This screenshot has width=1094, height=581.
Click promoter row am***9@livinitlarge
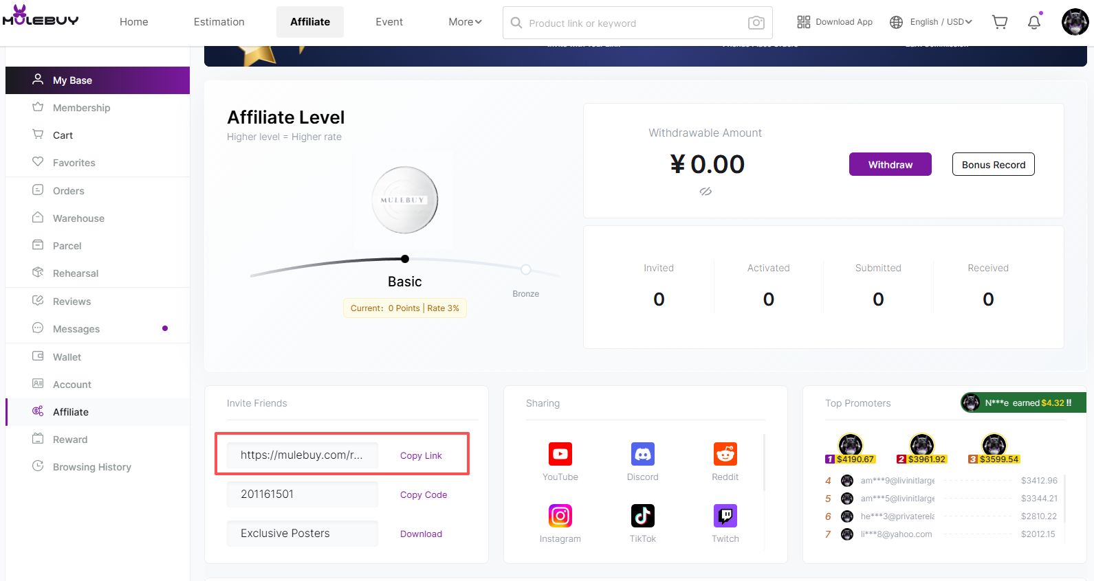[941, 481]
